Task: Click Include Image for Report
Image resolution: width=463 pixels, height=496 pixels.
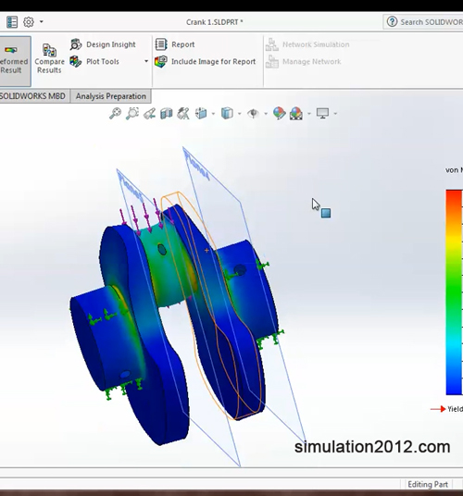Action: tap(205, 62)
